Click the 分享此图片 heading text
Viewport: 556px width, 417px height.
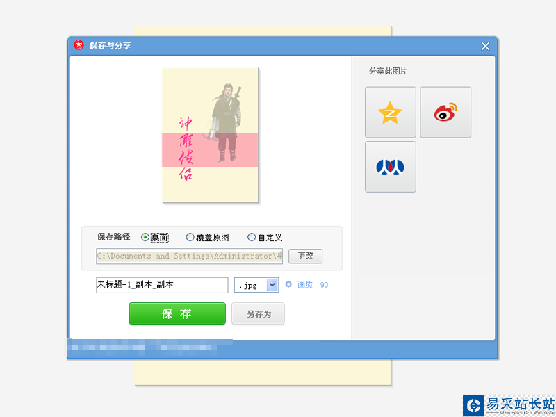pos(388,71)
